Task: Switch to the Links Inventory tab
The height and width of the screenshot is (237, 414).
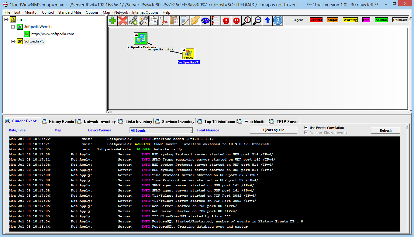Action: 136,121
